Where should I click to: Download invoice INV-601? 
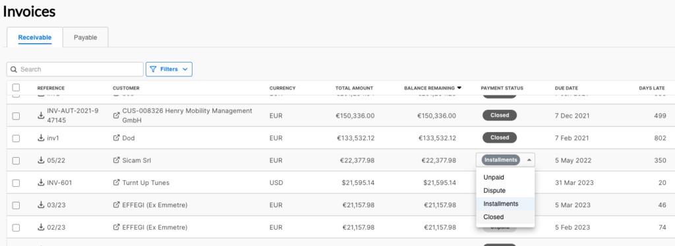click(42, 182)
